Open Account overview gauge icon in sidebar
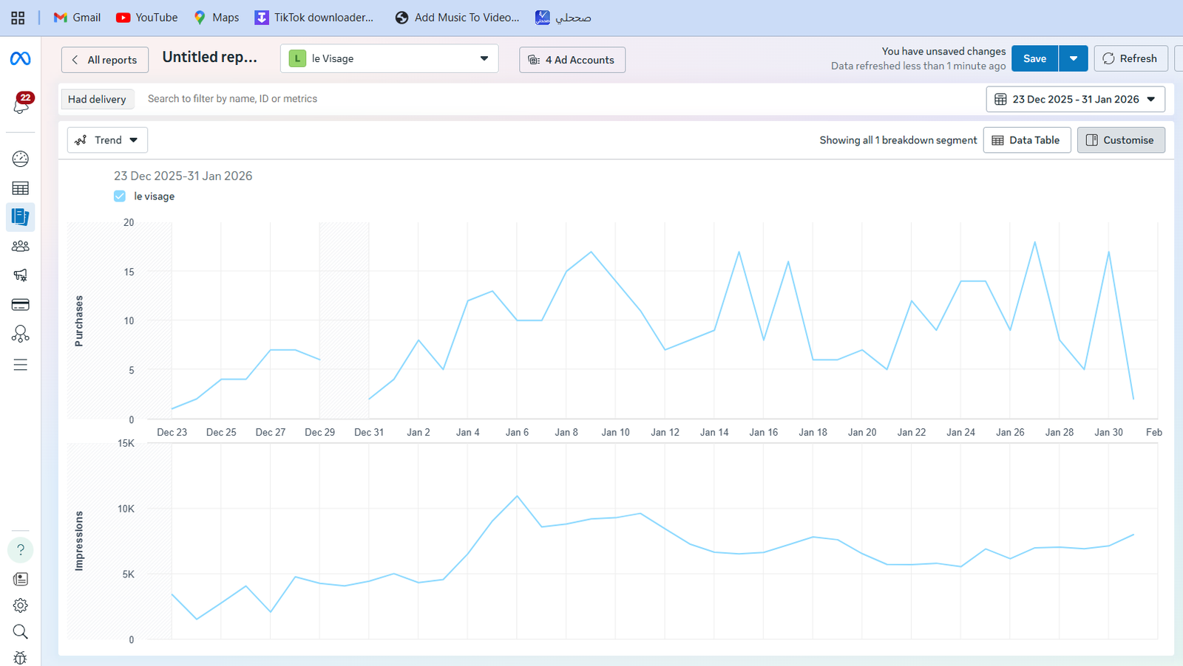The height and width of the screenshot is (666, 1183). tap(21, 159)
